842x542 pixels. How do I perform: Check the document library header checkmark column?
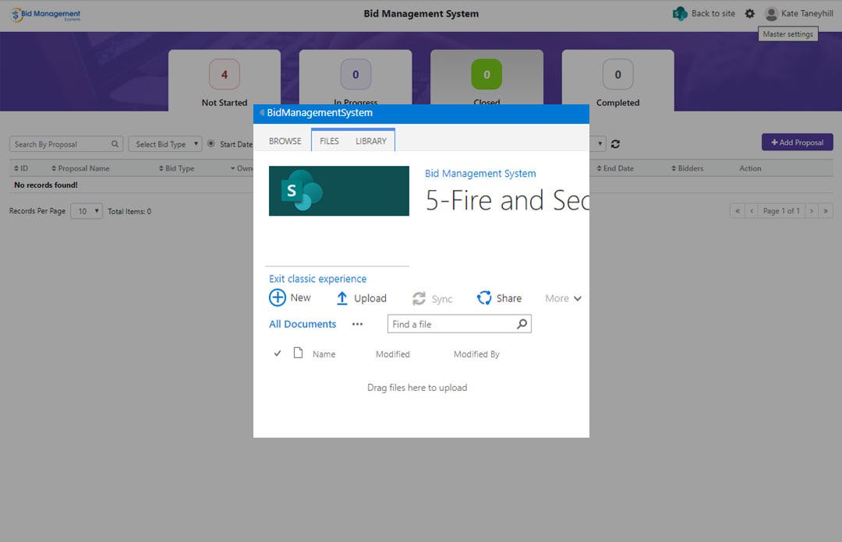coord(278,353)
